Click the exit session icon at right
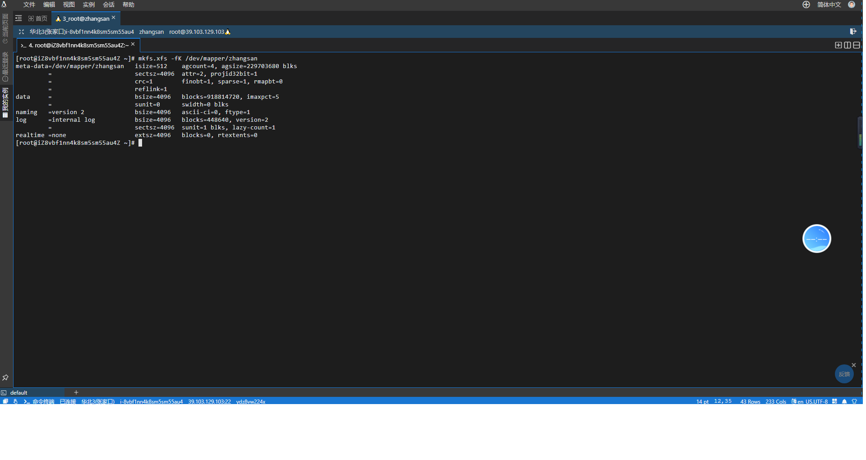 coord(853,32)
